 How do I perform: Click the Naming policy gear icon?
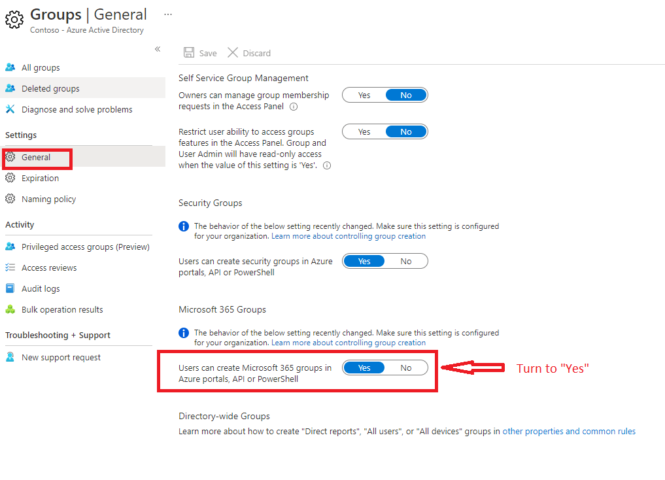coord(10,198)
